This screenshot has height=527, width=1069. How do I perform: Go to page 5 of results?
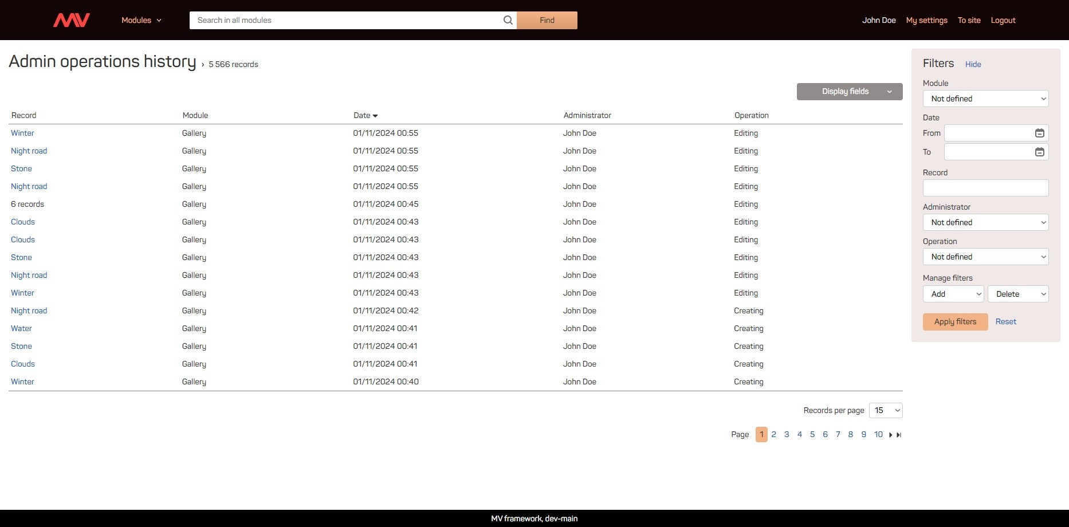pyautogui.click(x=812, y=435)
